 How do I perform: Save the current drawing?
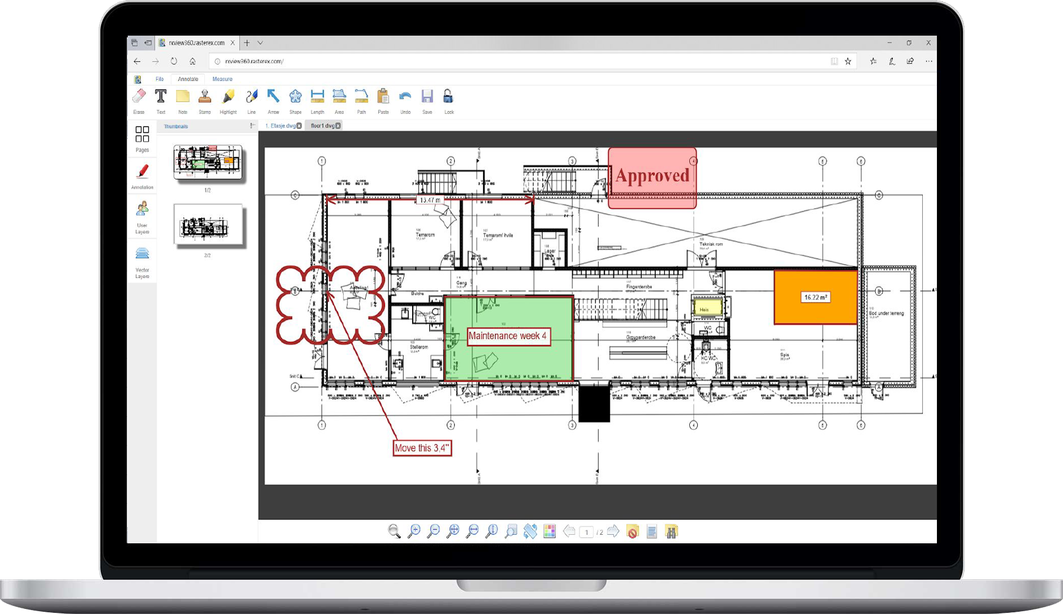tap(427, 96)
